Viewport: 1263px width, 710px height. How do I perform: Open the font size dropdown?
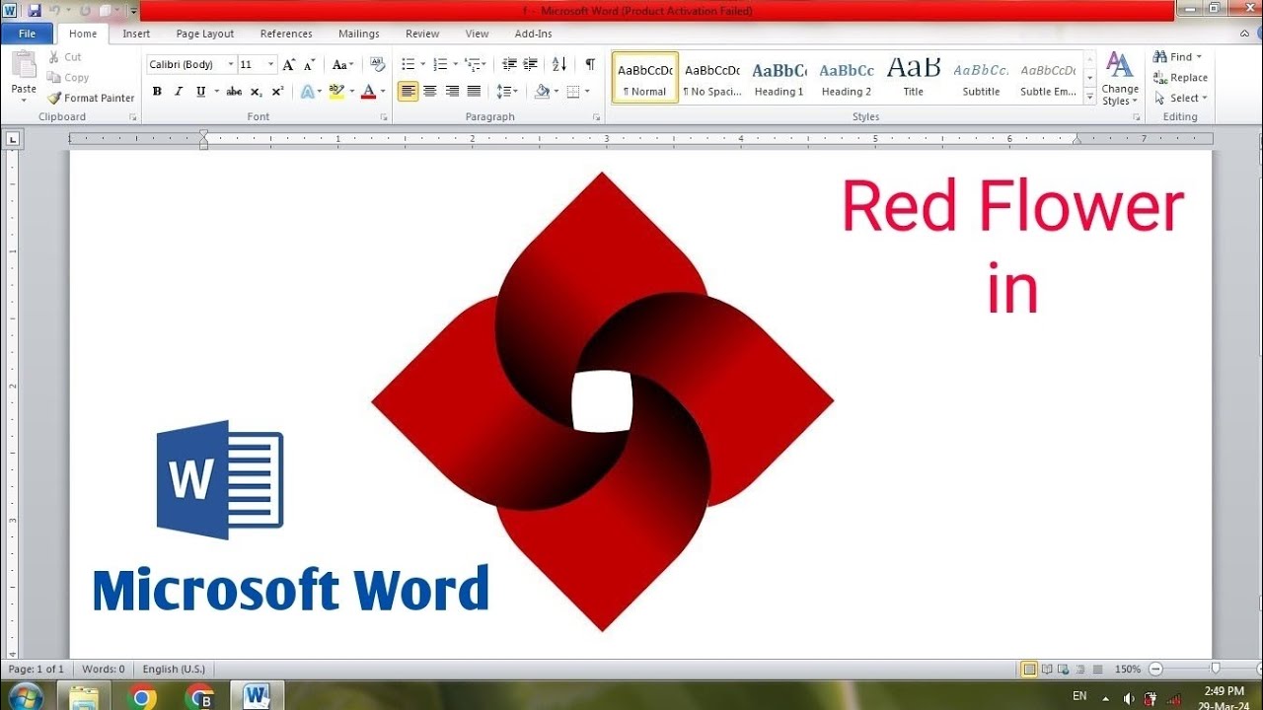[270, 65]
